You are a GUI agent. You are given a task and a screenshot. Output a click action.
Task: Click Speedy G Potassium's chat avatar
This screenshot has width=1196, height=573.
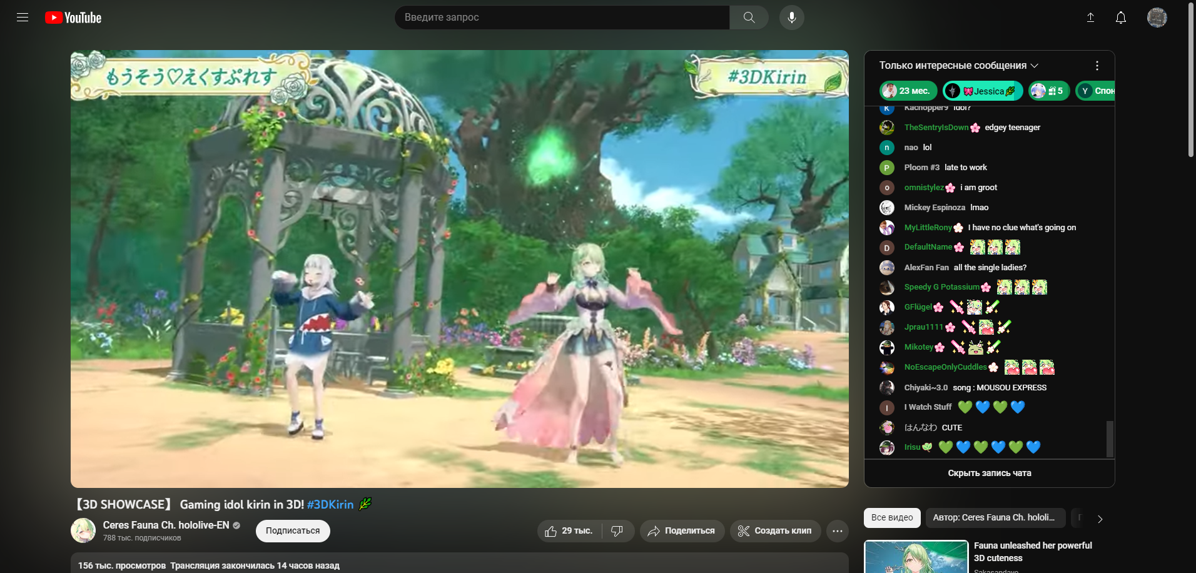click(887, 288)
